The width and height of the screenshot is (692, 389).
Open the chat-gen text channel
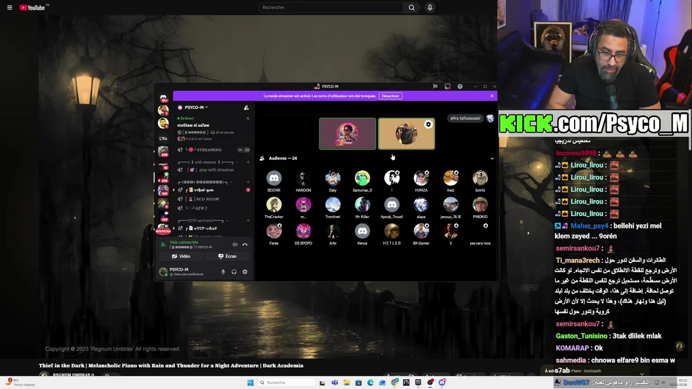[x=214, y=190]
